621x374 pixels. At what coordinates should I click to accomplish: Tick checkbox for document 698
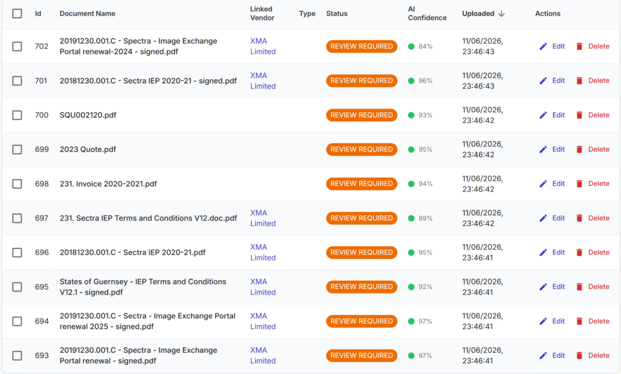(x=17, y=184)
